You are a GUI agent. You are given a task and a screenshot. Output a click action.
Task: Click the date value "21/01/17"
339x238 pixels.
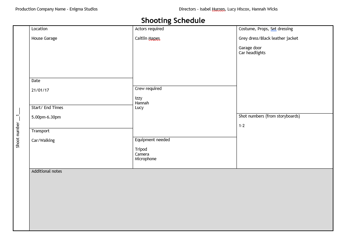coord(40,90)
